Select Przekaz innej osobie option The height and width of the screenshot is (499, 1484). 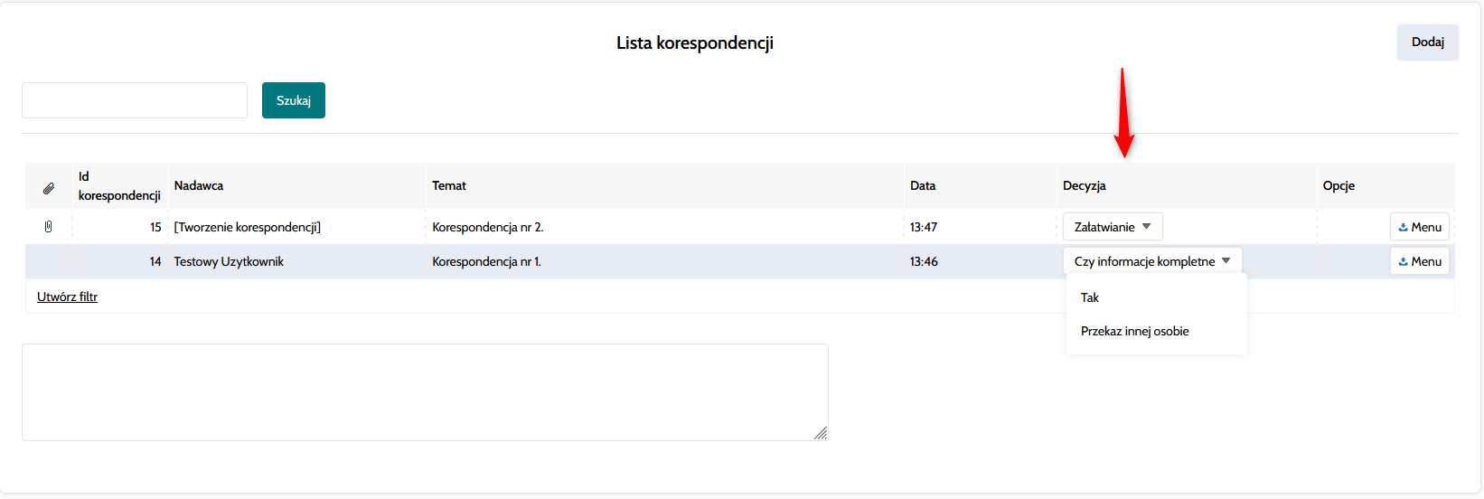pos(1134,331)
